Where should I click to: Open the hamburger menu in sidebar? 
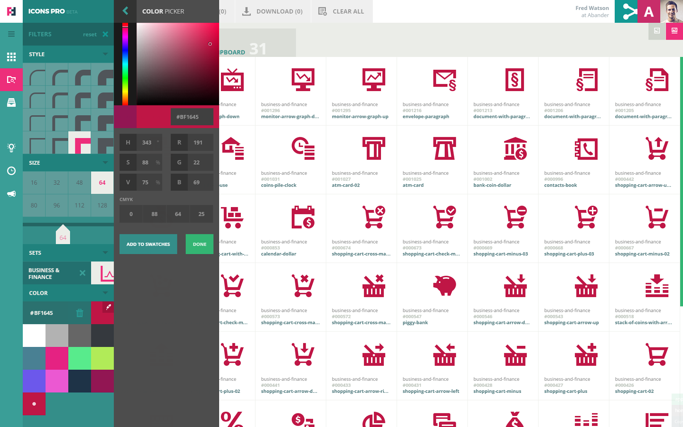11,34
